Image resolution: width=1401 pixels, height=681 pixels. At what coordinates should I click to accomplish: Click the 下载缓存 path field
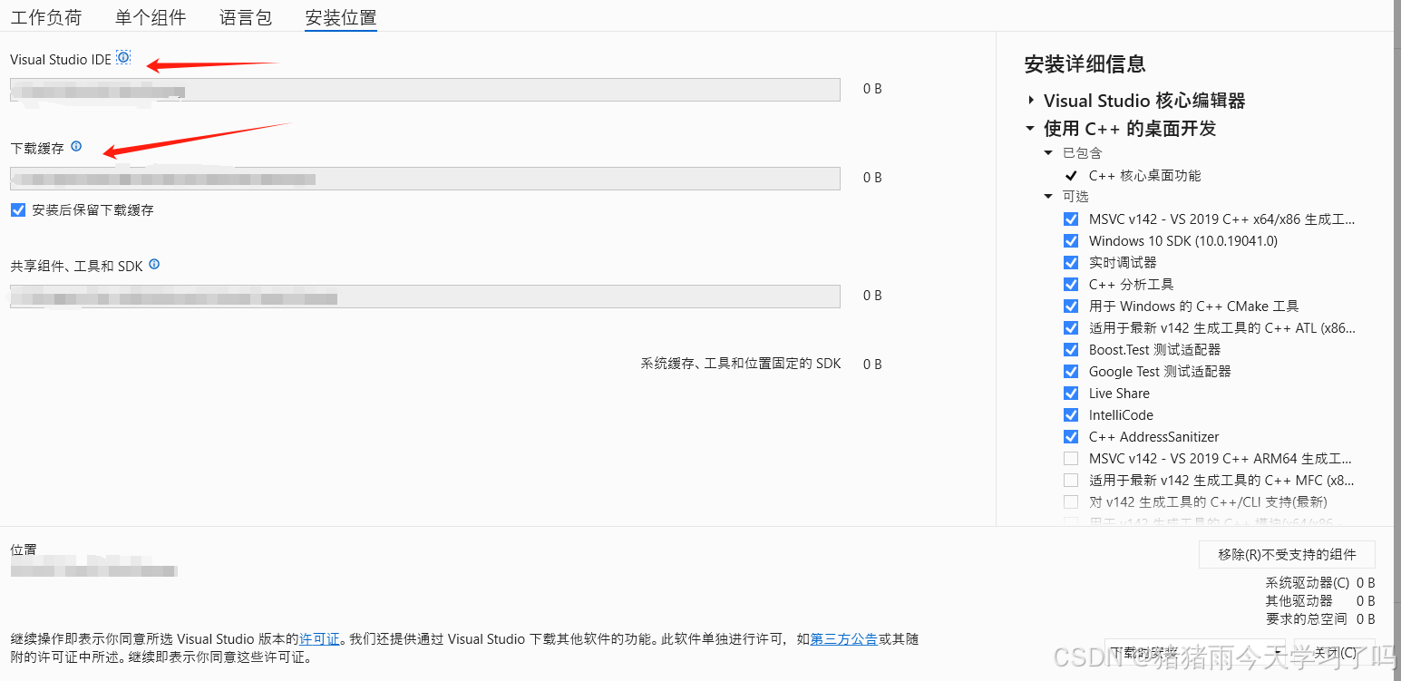point(425,178)
